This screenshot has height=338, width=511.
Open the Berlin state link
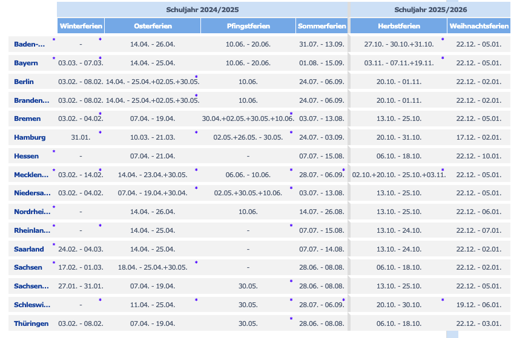[x=24, y=82]
